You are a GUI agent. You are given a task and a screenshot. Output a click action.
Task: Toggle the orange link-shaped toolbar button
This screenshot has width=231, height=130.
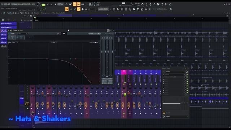(x=79, y=9)
